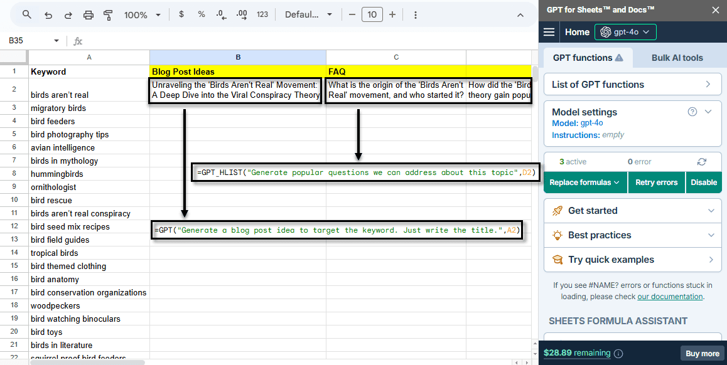
Task: Switch to Bulk AI tools tab
Action: tap(677, 58)
